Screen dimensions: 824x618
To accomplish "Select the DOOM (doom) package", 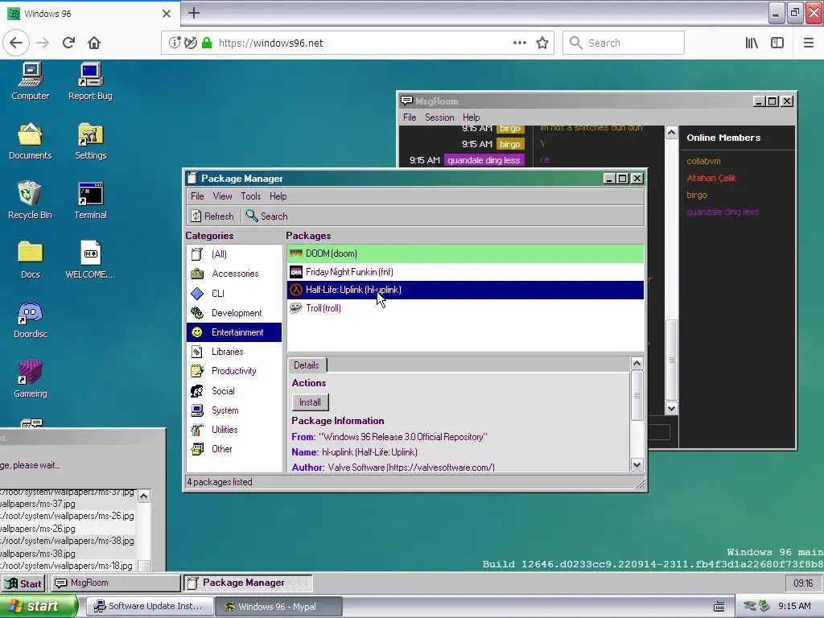I will click(465, 253).
